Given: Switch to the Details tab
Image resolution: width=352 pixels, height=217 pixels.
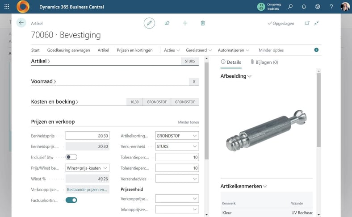Looking at the screenshot, I should point(231,62).
